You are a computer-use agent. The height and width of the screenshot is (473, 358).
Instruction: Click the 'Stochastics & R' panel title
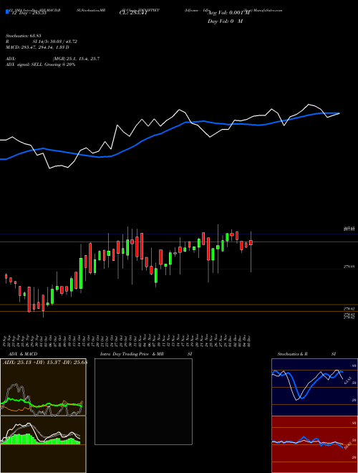(292, 354)
